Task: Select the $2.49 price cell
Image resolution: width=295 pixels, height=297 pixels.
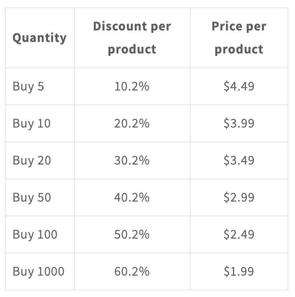Action: [x=239, y=234]
